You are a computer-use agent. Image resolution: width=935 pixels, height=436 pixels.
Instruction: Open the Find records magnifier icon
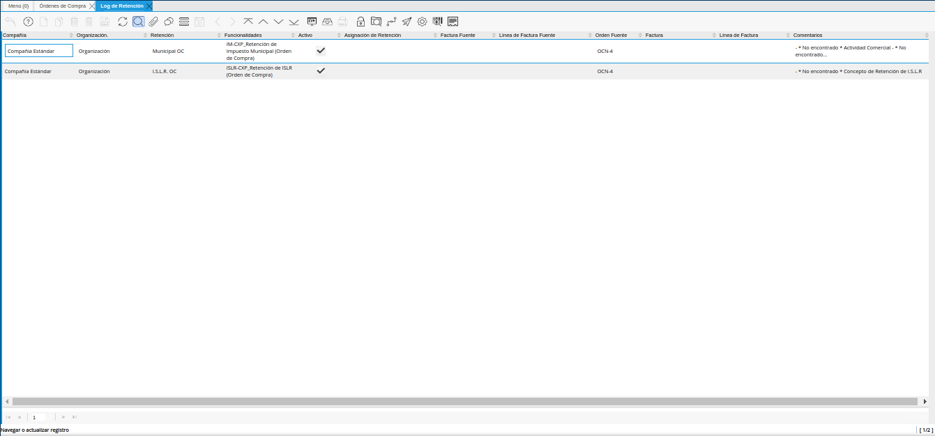pos(138,22)
